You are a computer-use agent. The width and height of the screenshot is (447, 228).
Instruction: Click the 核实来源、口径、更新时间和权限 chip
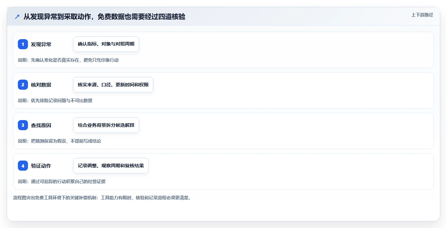(x=113, y=85)
